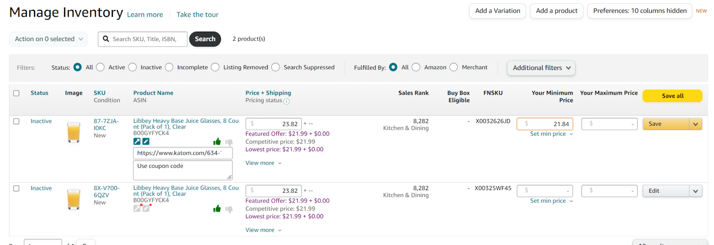Open the arrow next to the Save button
Screen dimensions: 714x245
pyautogui.click(x=696, y=124)
